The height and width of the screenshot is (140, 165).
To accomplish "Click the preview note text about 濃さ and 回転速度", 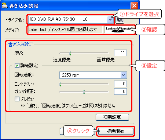I will pos(68,105).
